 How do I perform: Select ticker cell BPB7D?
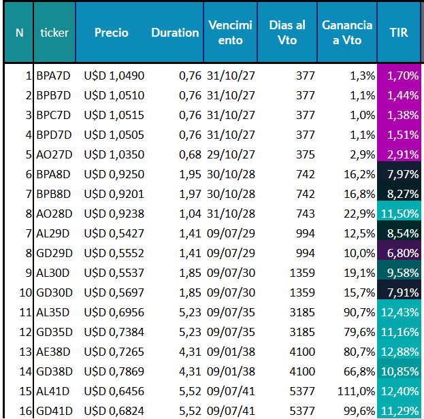(x=54, y=95)
